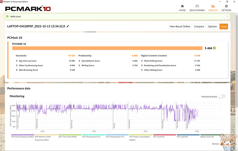Viewport: 238px width, 151px height.
Task: Click the Video Editing marker in chart
Action: [x=177, y=124]
